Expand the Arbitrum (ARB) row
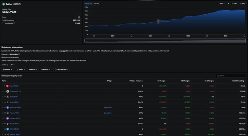This screenshot has width=248, height=136. pyautogui.click(x=3, y=108)
